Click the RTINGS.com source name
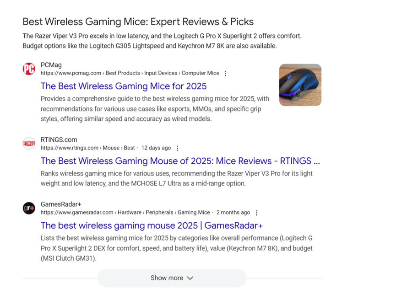 pos(59,139)
